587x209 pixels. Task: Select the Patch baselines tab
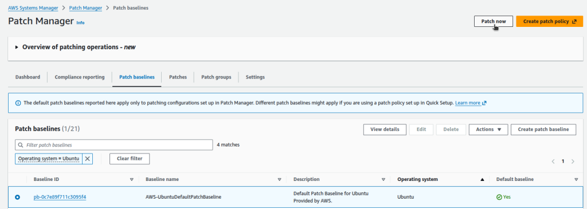tap(136, 77)
